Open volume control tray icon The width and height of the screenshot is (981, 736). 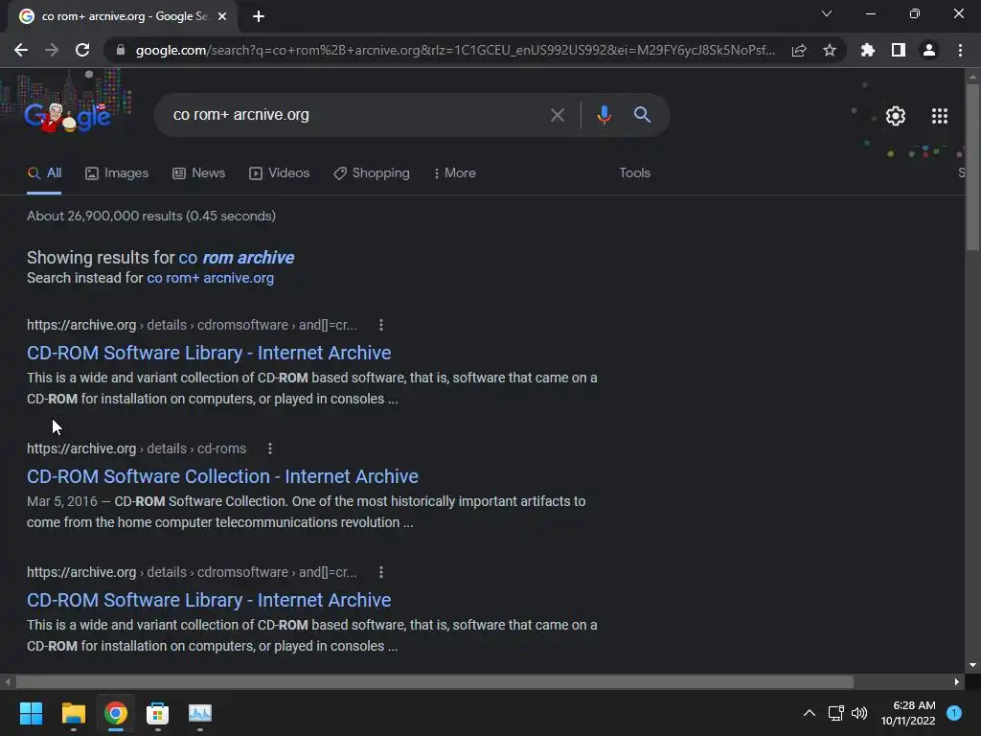point(859,713)
